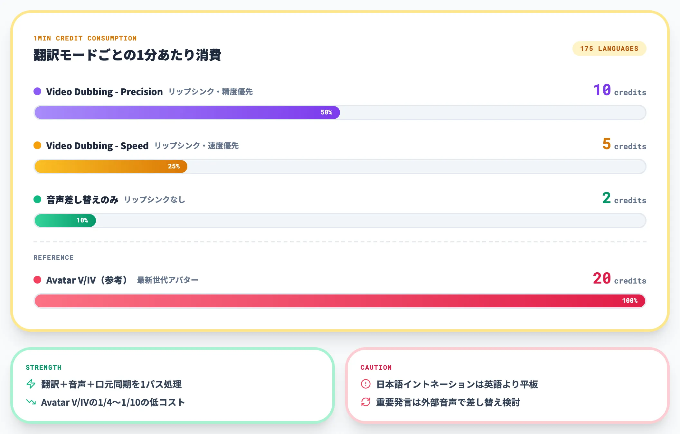The height and width of the screenshot is (434, 680).
Task: Click the purple 10 credits value
Action: point(620,90)
